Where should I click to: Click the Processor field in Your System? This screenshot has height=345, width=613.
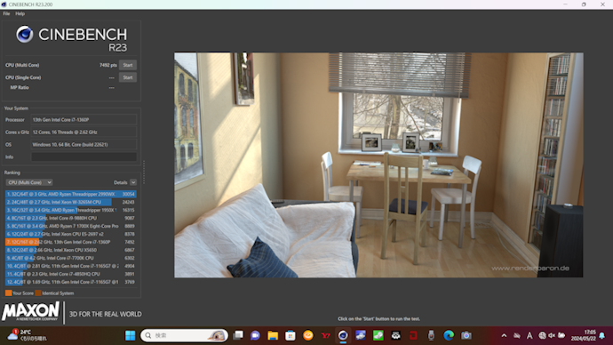tap(84, 120)
